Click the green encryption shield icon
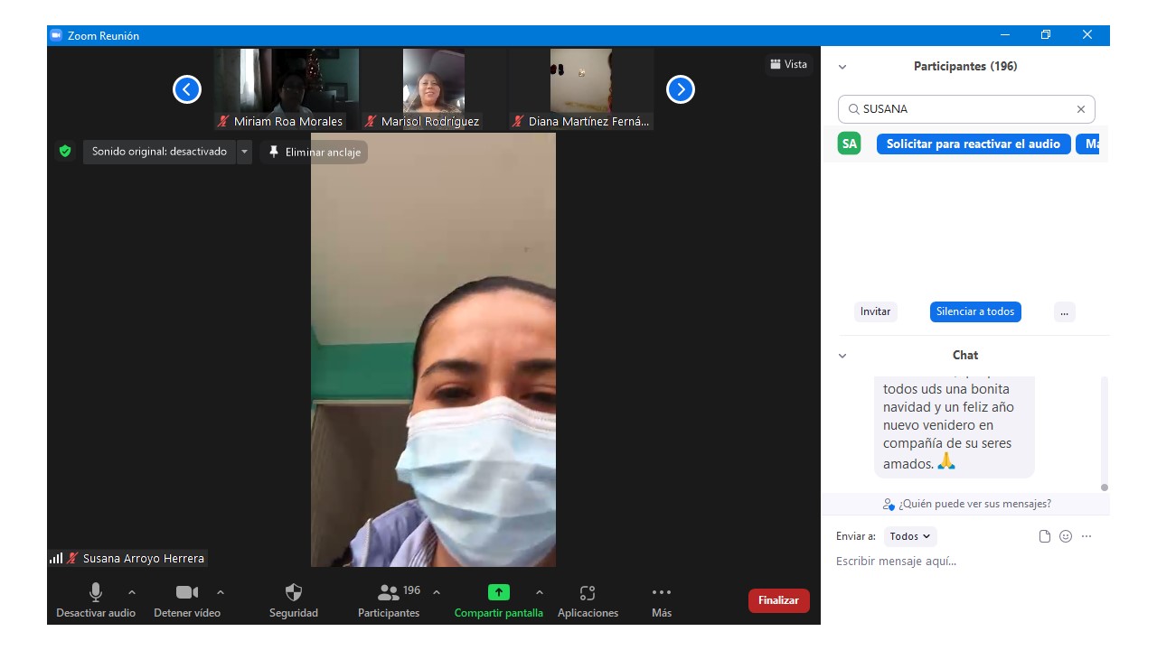 [65, 152]
